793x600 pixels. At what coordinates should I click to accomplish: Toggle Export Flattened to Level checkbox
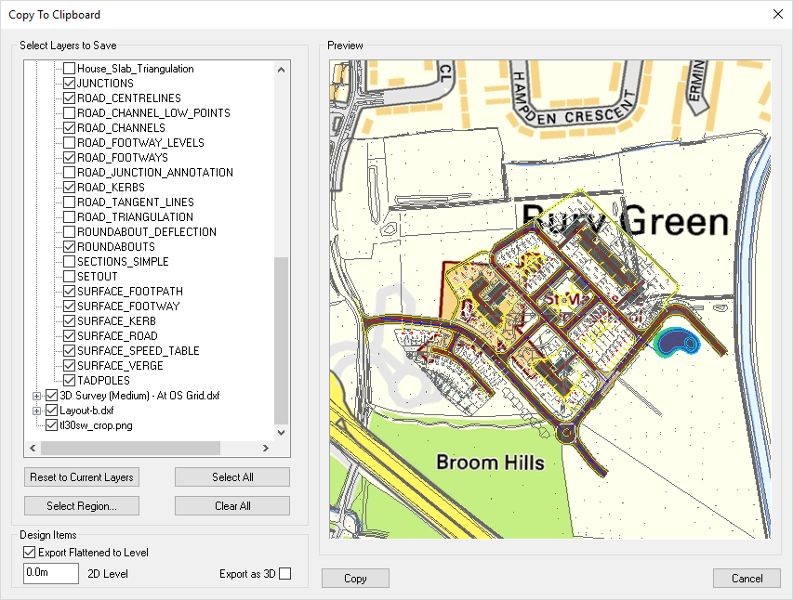tap(30, 553)
